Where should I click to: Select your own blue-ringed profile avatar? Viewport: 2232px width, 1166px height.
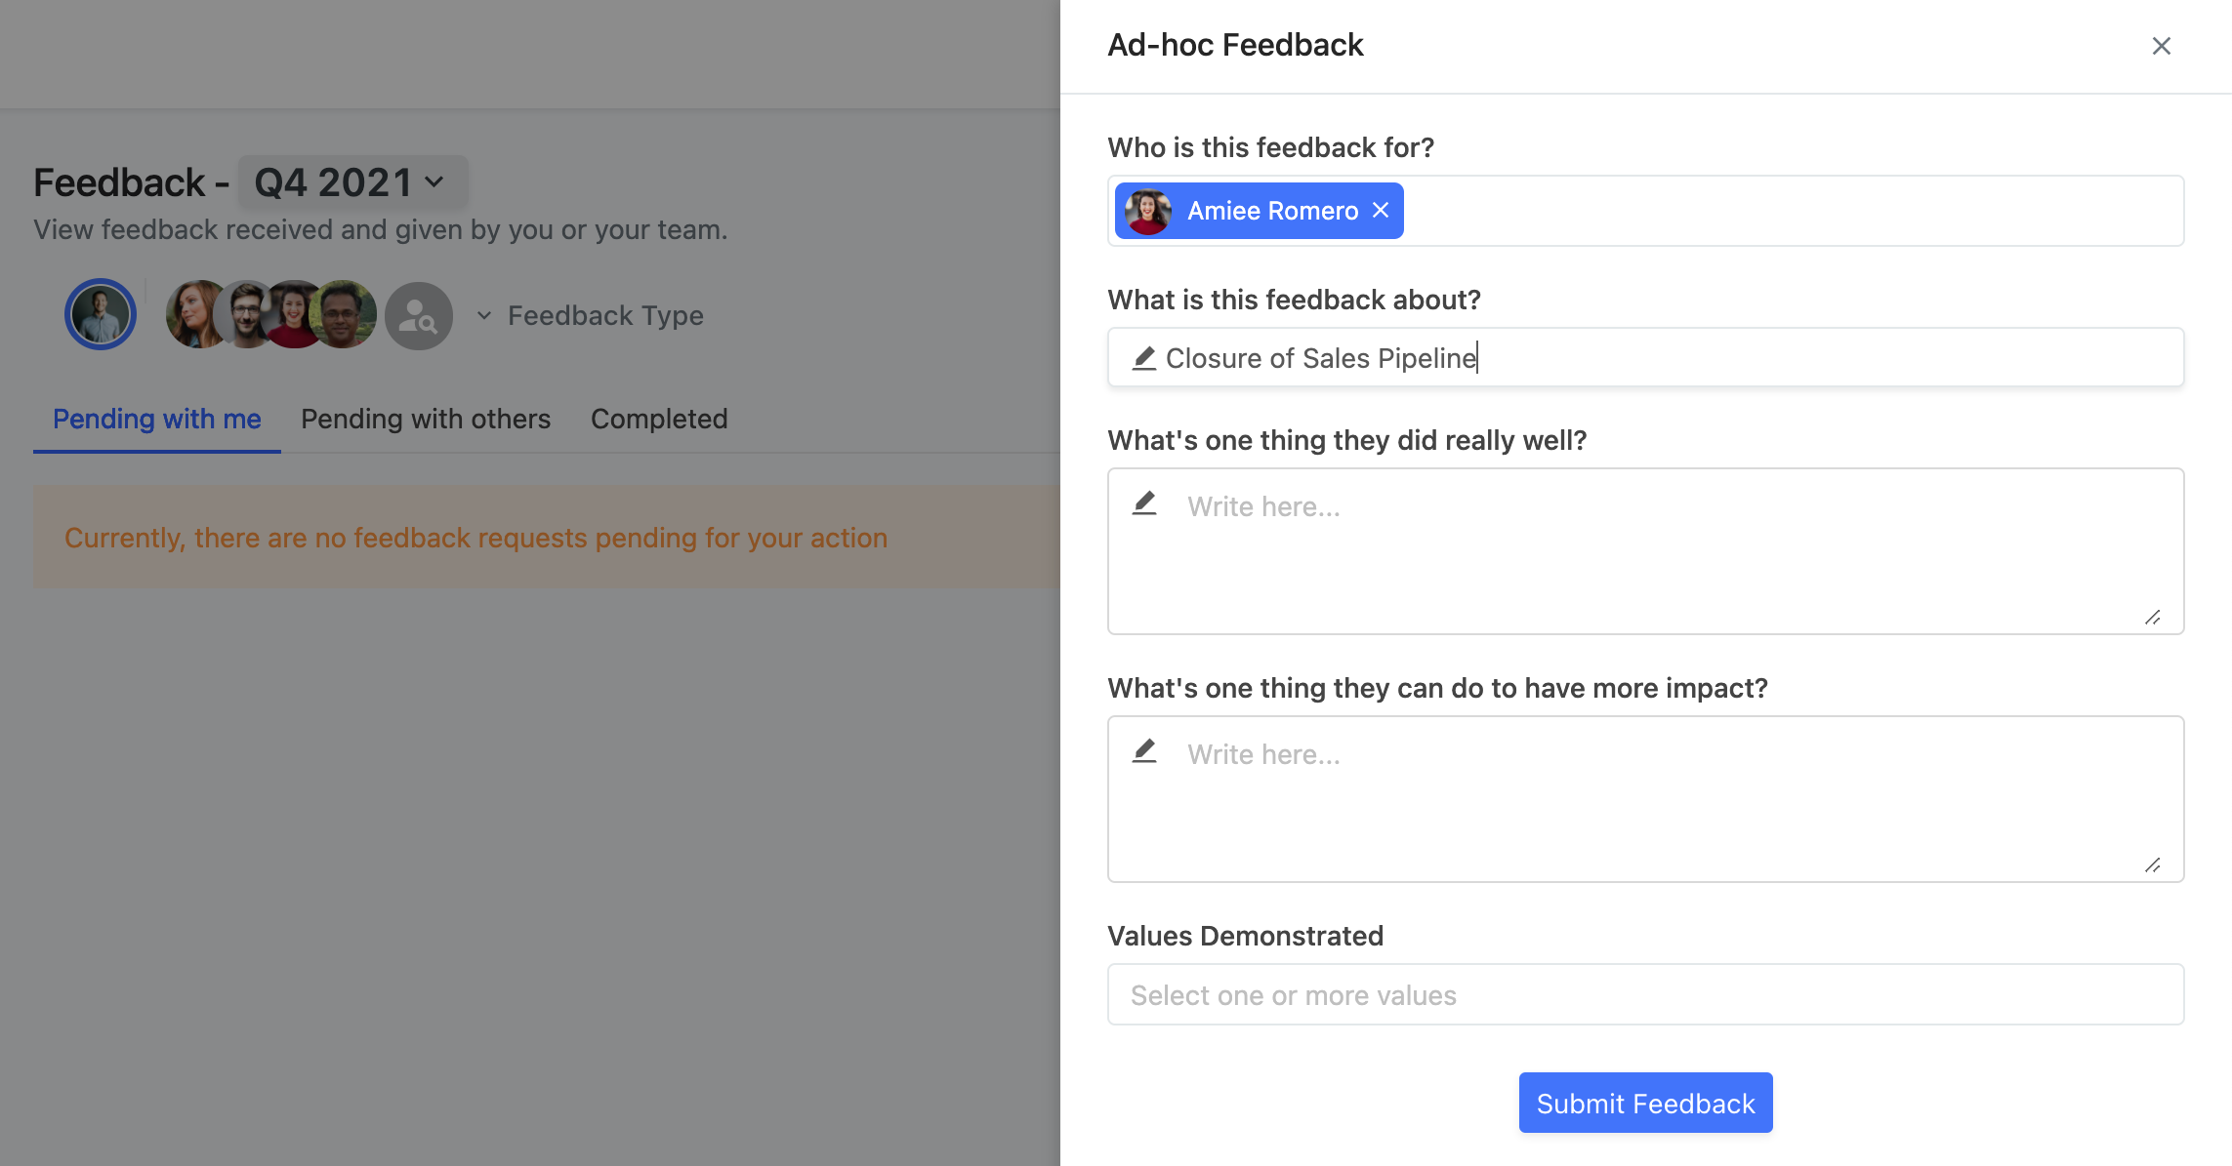(101, 314)
